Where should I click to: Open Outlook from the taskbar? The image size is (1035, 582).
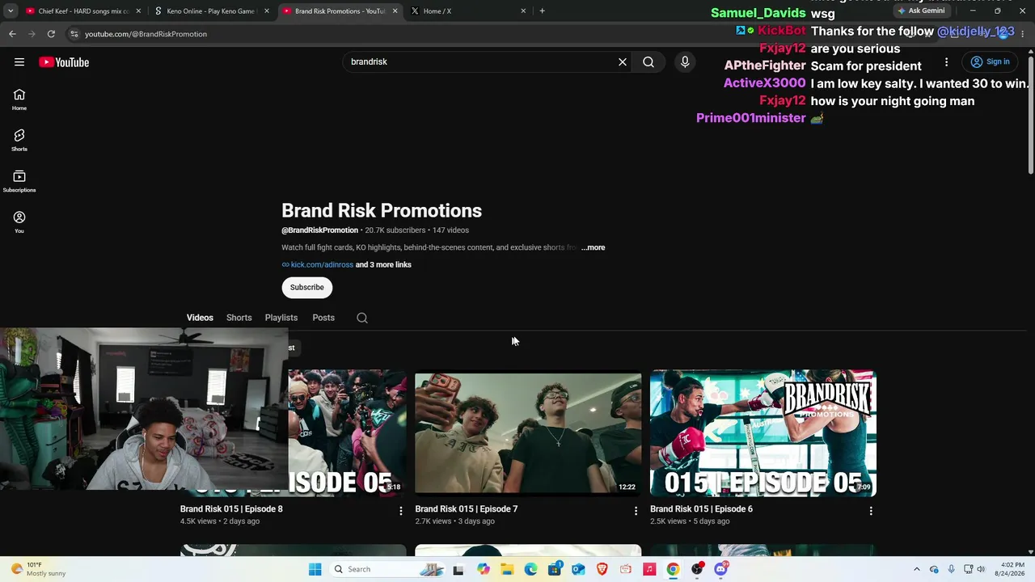(578, 569)
